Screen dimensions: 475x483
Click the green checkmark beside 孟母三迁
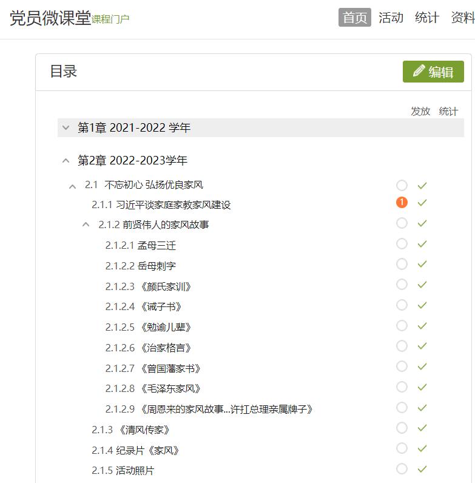coord(422,244)
